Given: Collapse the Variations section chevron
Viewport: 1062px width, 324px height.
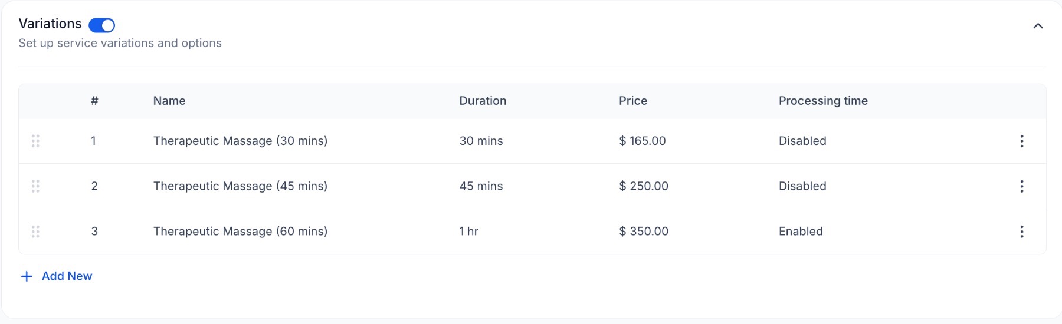Looking at the screenshot, I should 1038,26.
